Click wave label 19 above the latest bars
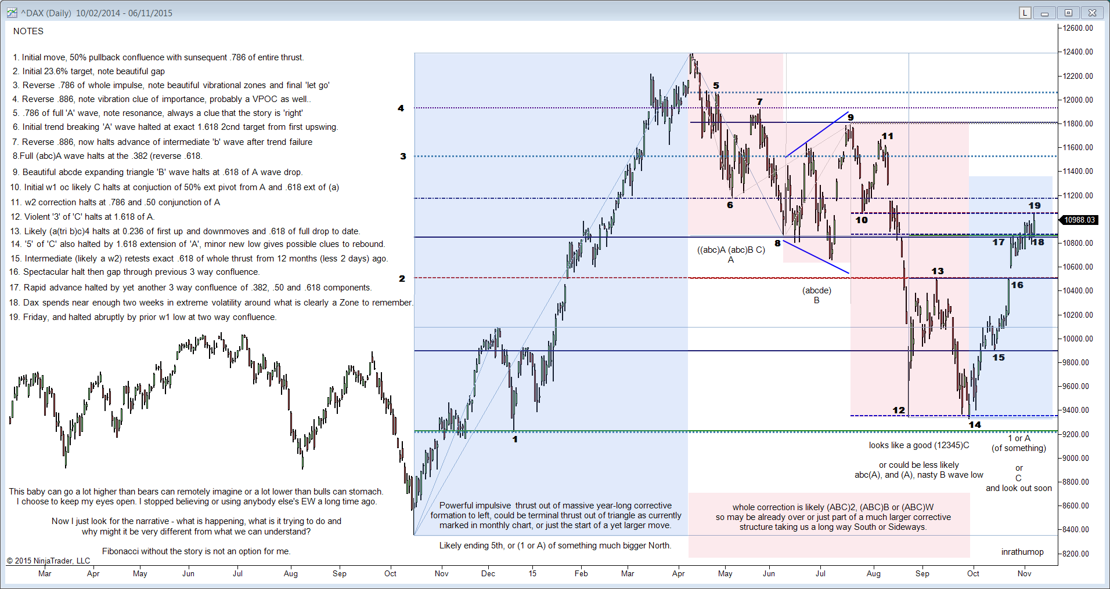Viewport: 1110px width, 589px height. (1035, 206)
